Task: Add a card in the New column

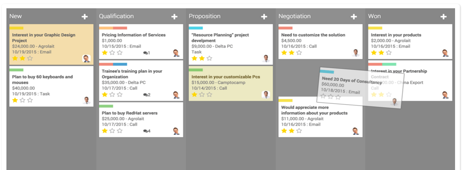Action: coord(84,17)
